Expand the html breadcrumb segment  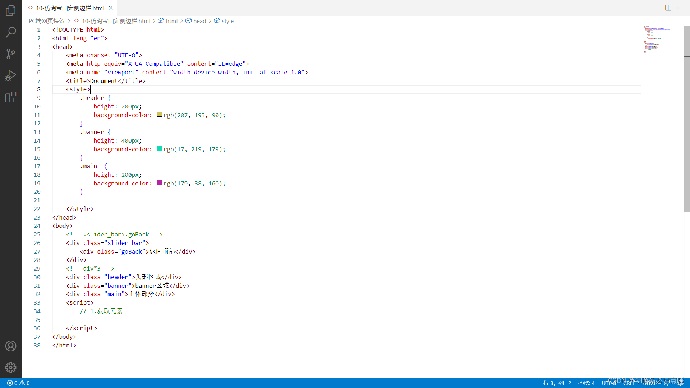click(171, 21)
